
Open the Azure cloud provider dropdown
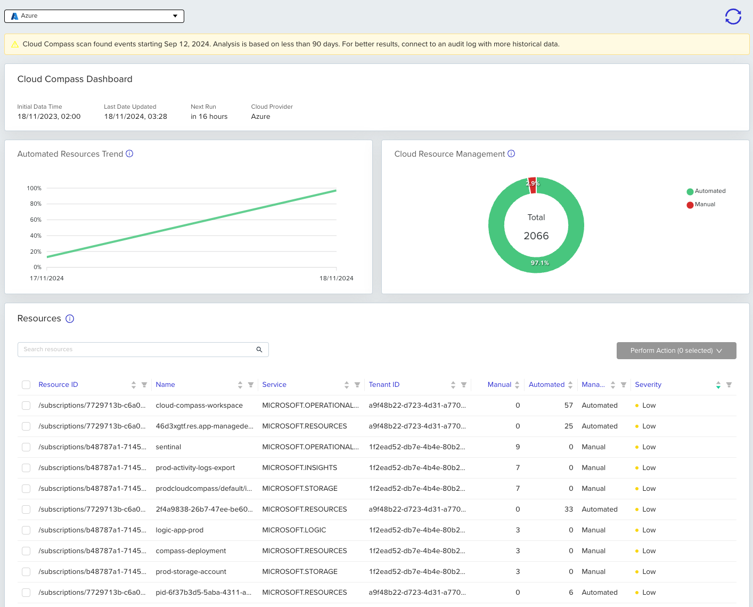pyautogui.click(x=94, y=16)
